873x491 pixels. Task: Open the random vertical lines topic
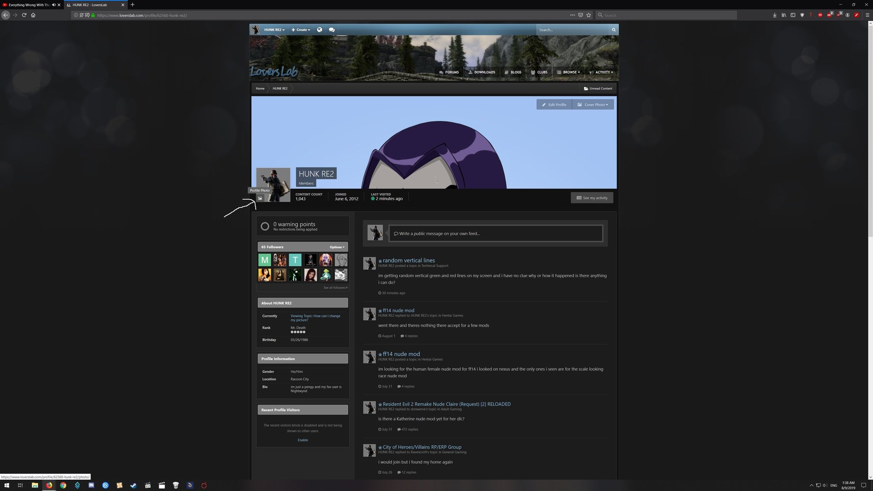coord(409,261)
